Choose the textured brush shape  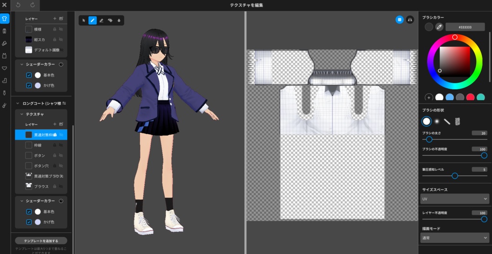pos(457,121)
